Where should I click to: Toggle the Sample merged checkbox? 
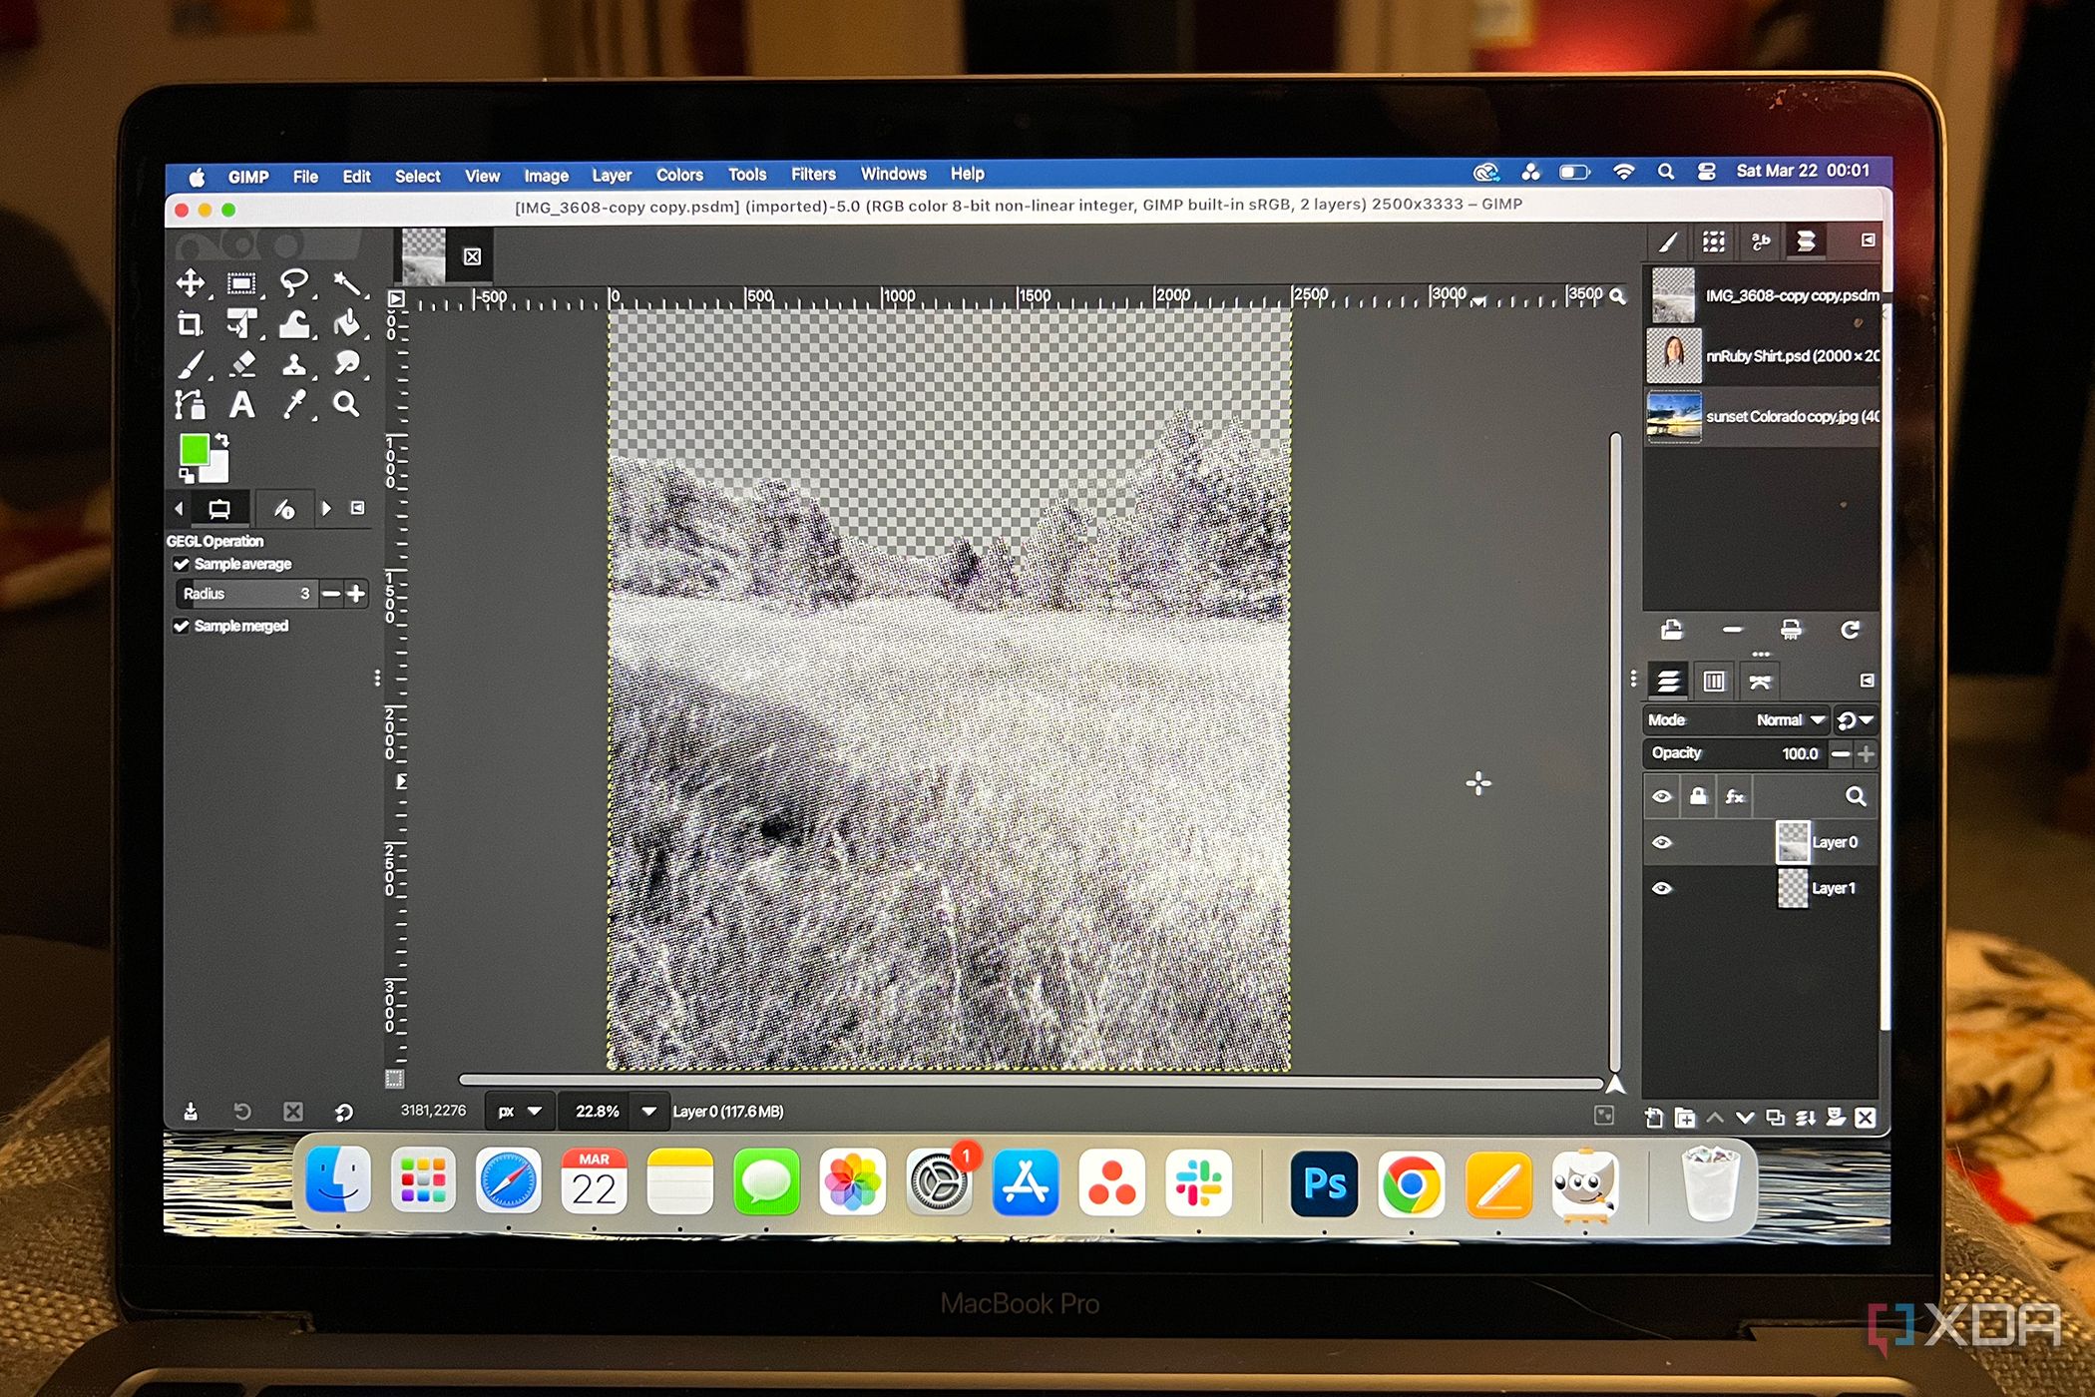coord(182,627)
